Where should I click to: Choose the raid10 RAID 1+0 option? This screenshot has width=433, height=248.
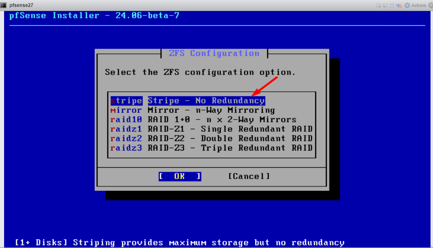(x=203, y=120)
